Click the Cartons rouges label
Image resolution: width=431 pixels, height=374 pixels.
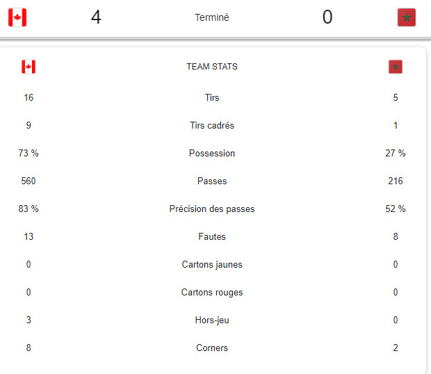(212, 293)
